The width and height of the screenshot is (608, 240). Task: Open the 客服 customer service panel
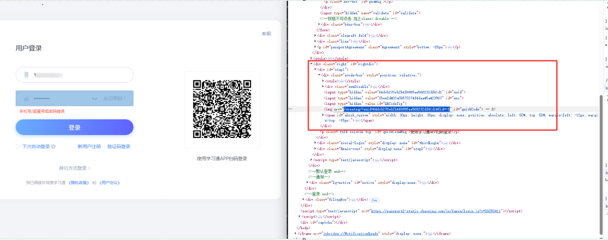[x=266, y=34]
